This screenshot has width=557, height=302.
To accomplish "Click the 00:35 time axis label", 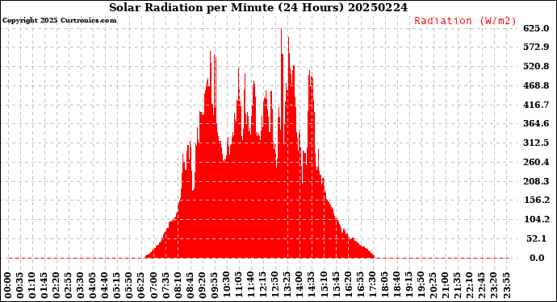I will coord(20,286).
